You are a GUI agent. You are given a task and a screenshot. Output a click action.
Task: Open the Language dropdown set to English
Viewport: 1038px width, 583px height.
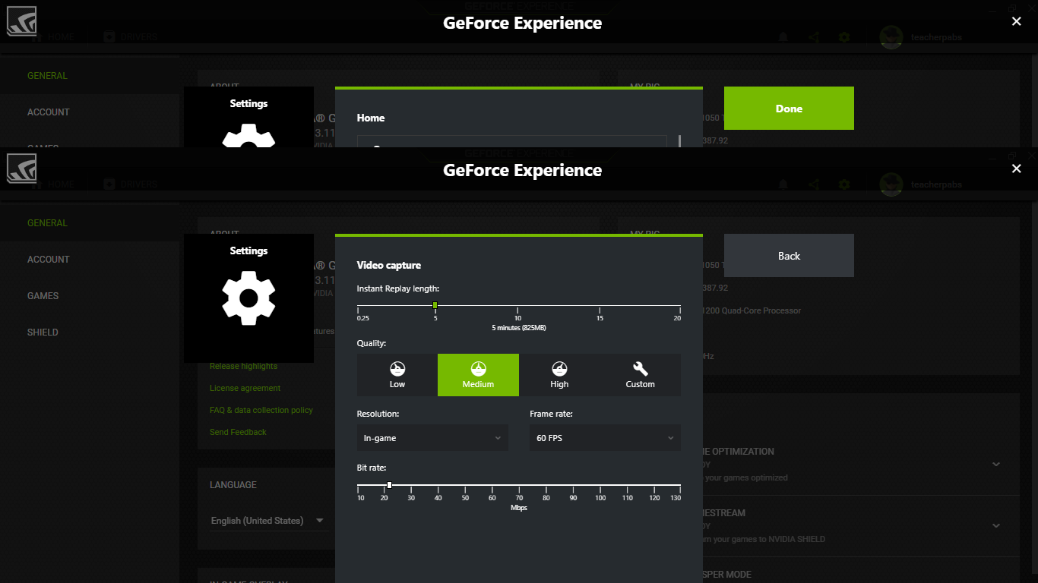tap(267, 521)
